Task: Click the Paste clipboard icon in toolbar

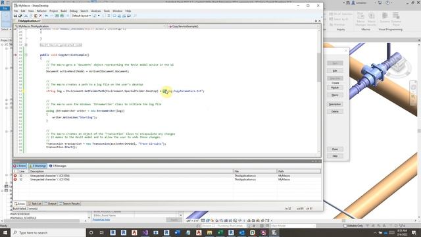Action: [36, 16]
